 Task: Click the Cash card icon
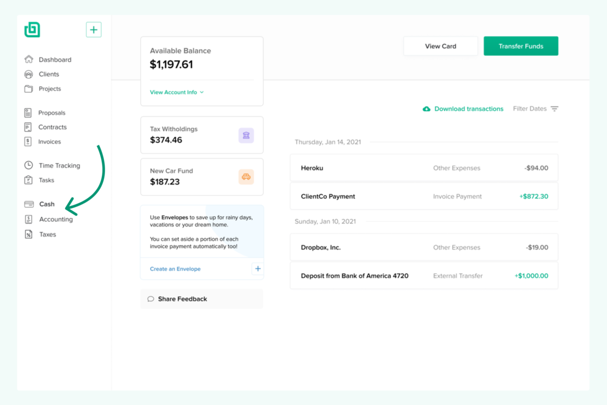tap(29, 204)
